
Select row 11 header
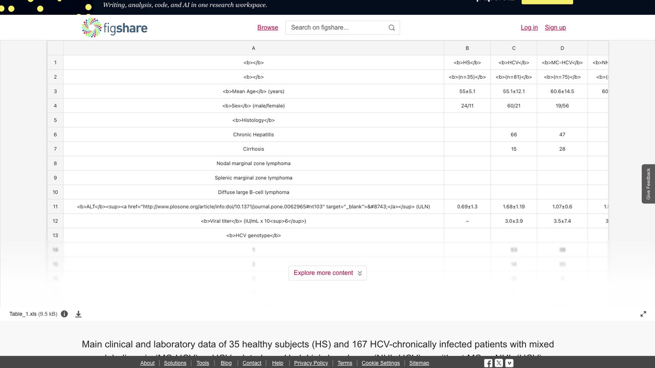click(55, 206)
